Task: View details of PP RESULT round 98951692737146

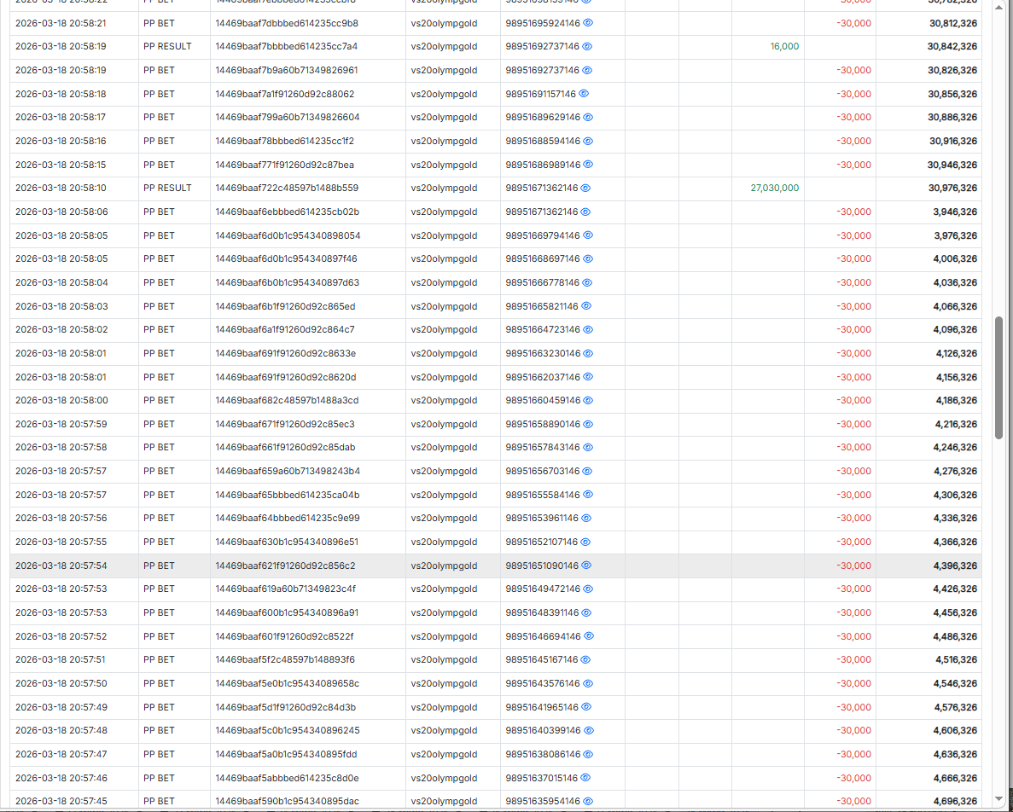Action: click(587, 46)
